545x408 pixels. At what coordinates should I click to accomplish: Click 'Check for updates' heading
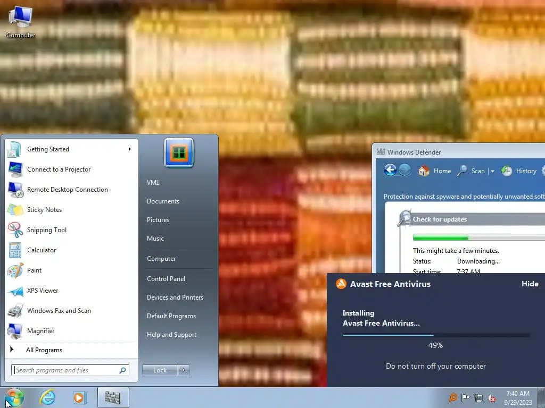(440, 219)
